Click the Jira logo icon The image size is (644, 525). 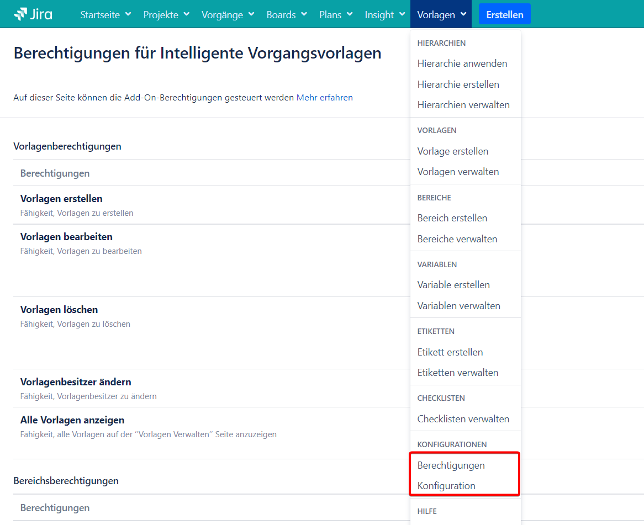coord(20,14)
